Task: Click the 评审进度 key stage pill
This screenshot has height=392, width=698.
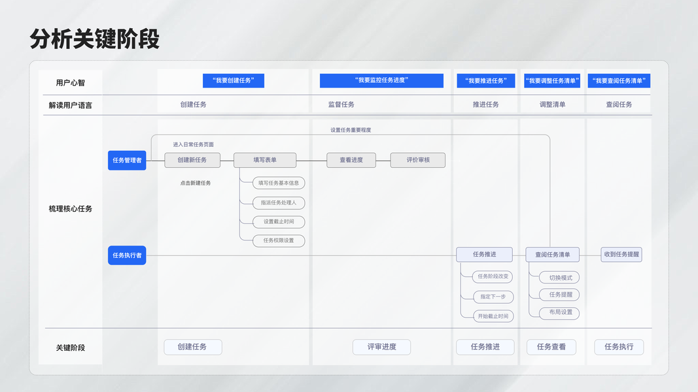Action: click(x=381, y=347)
